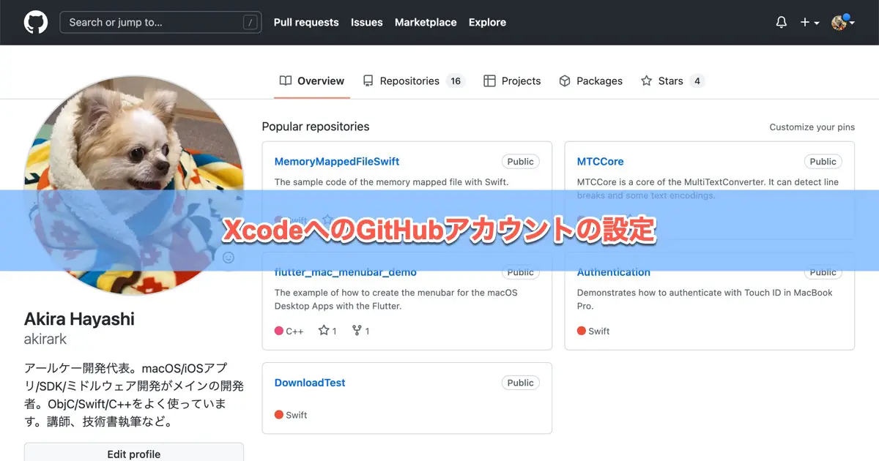Click Public badge on DownloadTest

pyautogui.click(x=521, y=383)
